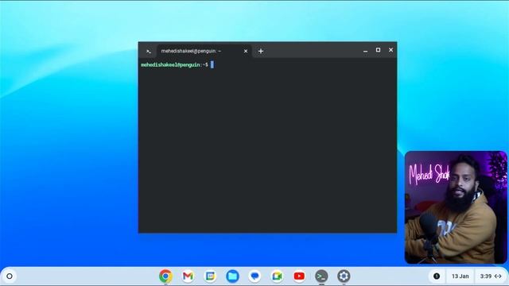The image size is (509, 286).
Task: Click the terminal cursor at prompt
Action: click(212, 65)
